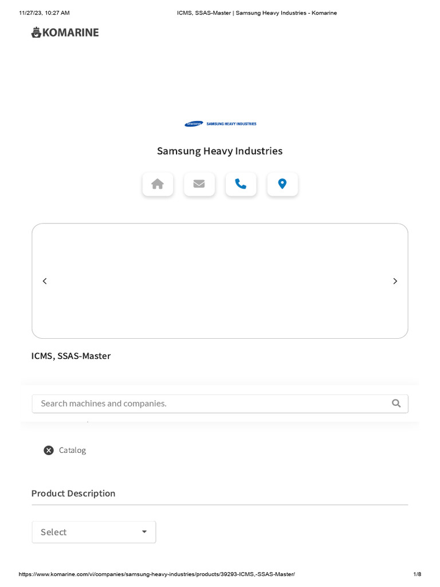Click the Samsung Heavy Industries company name
The width and height of the screenshot is (440, 587).
pyautogui.click(x=220, y=151)
